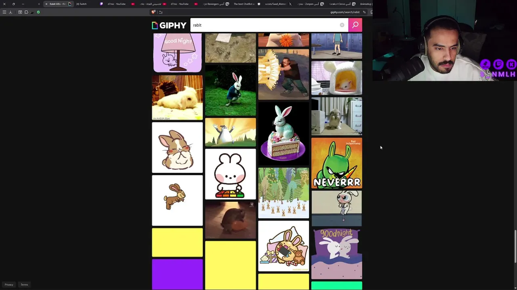Image resolution: width=517 pixels, height=290 pixels.
Task: Open the white bunny playing xylophone GIF
Action: (x=230, y=174)
